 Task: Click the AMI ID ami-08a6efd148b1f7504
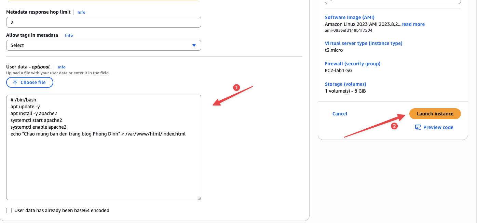(x=349, y=30)
